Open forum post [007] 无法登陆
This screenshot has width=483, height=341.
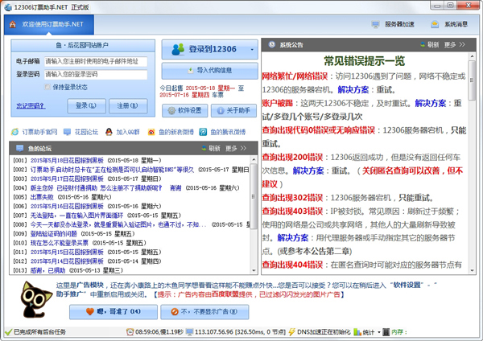(x=76, y=216)
